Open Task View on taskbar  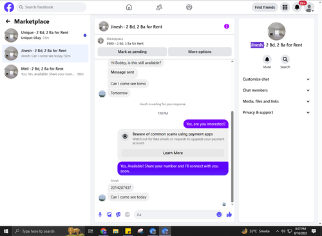pyautogui.click(x=90, y=231)
